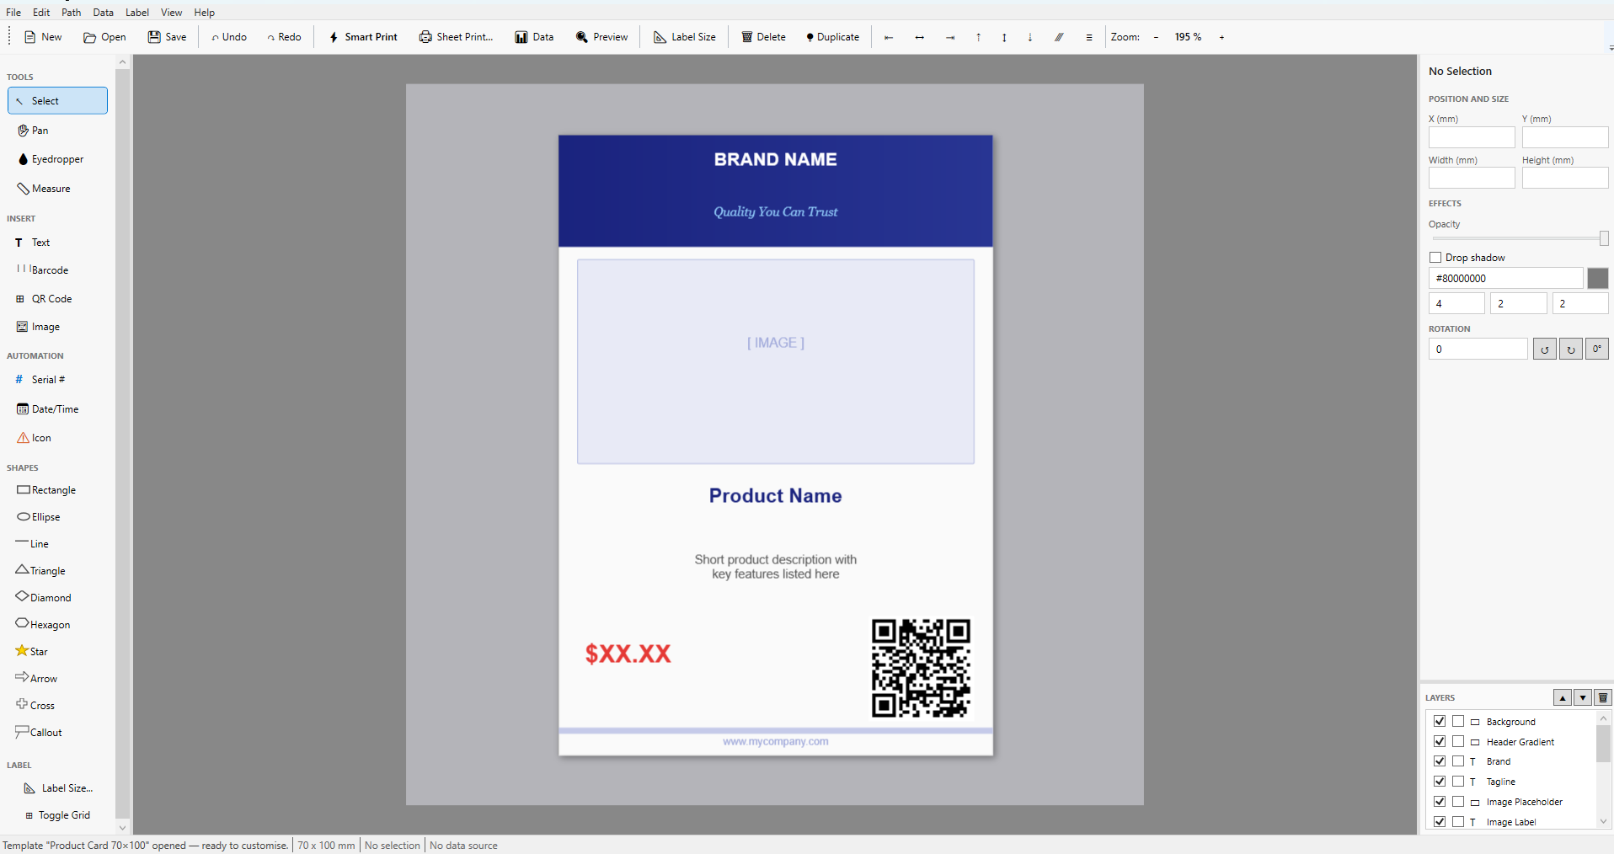The width and height of the screenshot is (1614, 854).
Task: Open the View menu
Action: click(171, 13)
